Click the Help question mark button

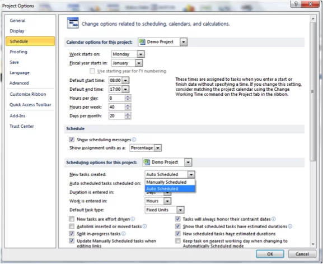[296, 4]
